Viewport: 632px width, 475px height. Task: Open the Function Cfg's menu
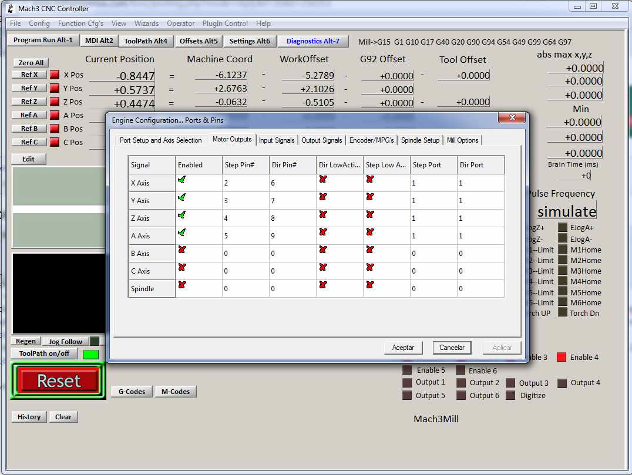pyautogui.click(x=80, y=23)
